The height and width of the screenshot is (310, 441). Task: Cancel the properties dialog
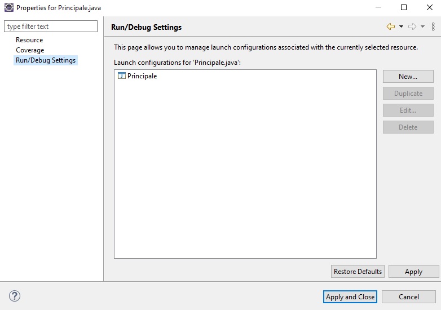[x=409, y=297]
